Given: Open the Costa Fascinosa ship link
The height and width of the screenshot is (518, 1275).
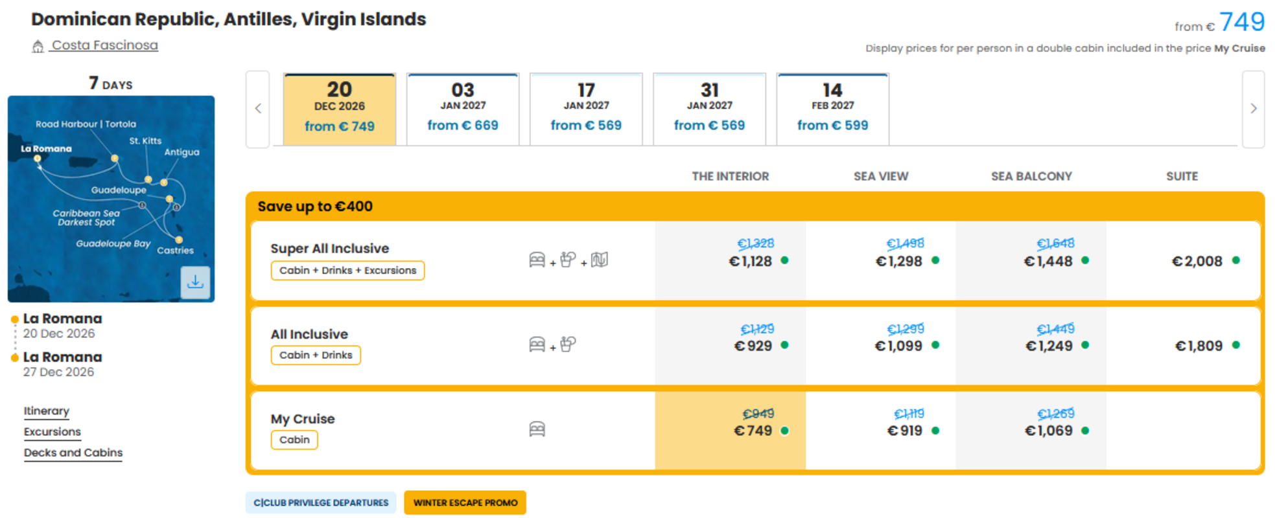Looking at the screenshot, I should point(105,45).
